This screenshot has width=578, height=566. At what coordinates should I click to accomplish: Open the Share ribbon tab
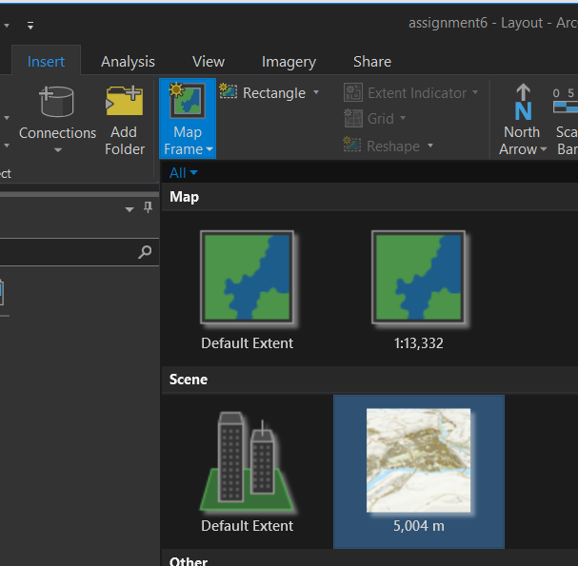(x=372, y=62)
